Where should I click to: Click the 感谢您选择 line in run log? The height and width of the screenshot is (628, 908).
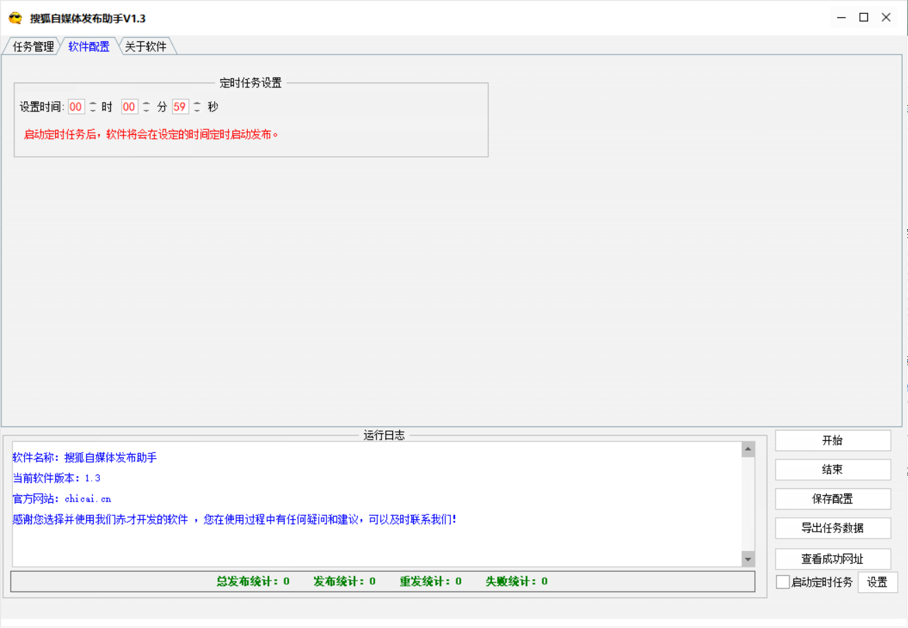click(234, 519)
